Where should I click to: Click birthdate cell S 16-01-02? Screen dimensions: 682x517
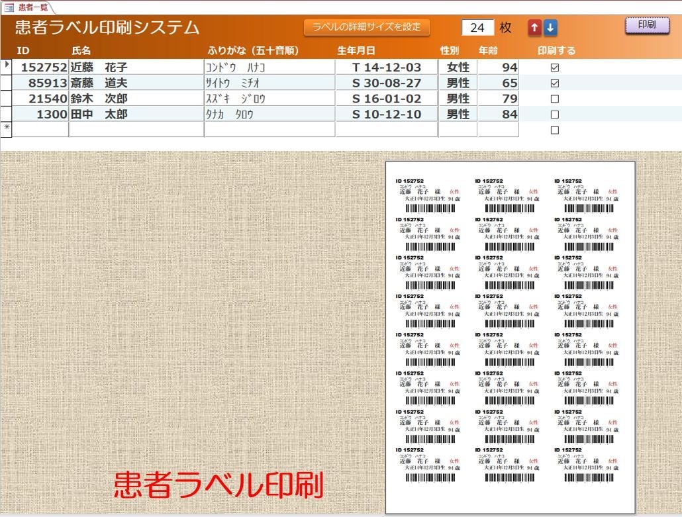coord(386,98)
